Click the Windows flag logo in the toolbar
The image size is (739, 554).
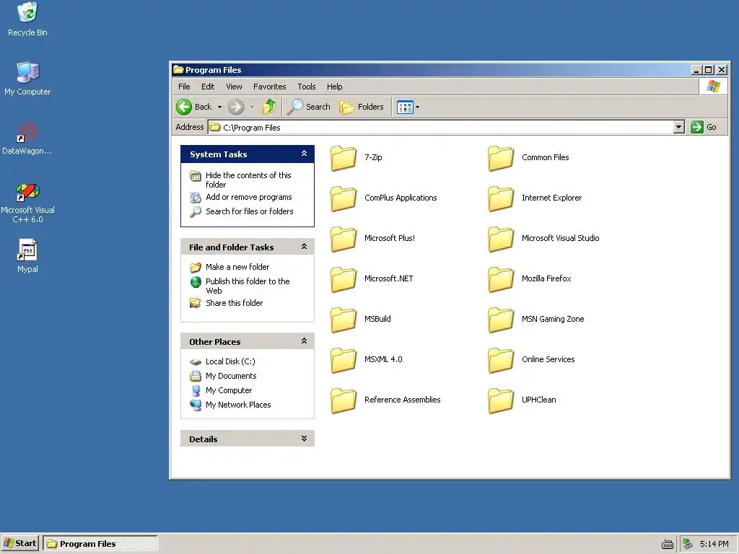(x=714, y=87)
